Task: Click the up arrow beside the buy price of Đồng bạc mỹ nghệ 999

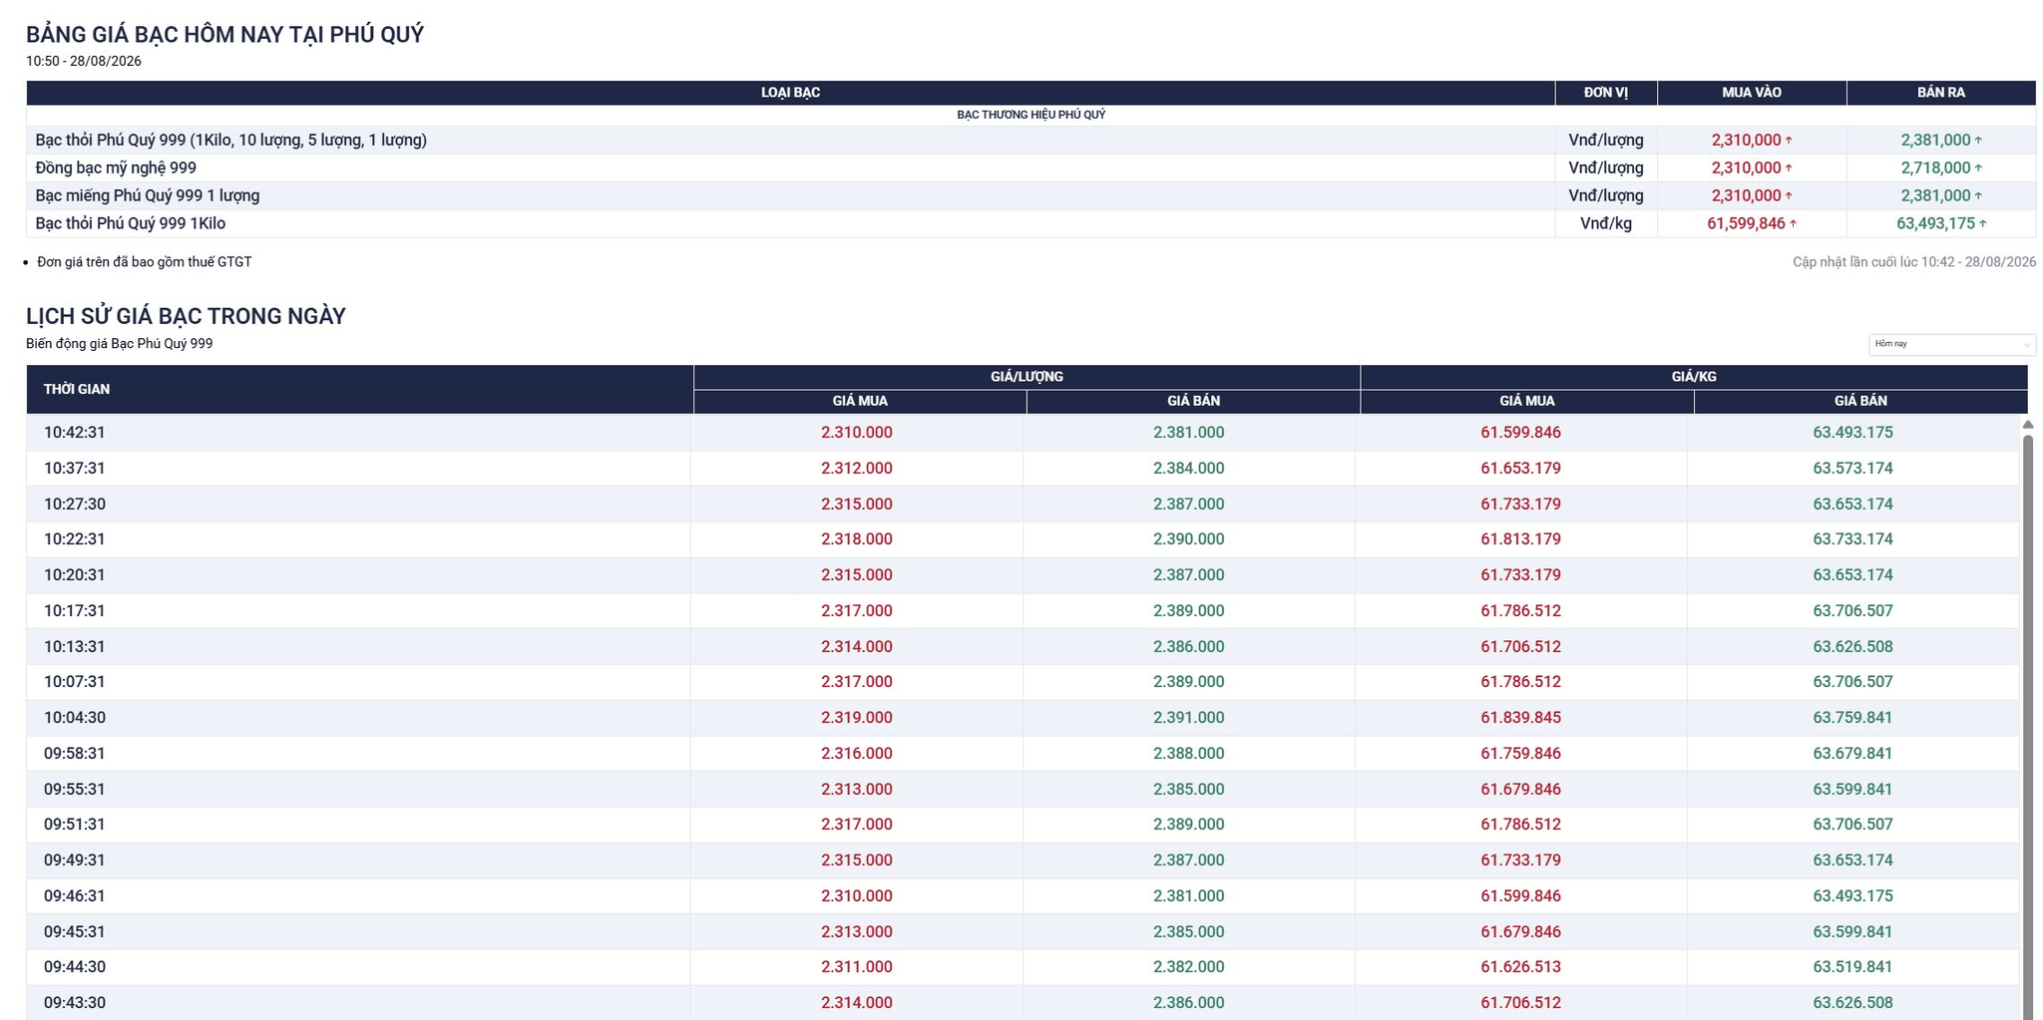Action: [x=1789, y=168]
